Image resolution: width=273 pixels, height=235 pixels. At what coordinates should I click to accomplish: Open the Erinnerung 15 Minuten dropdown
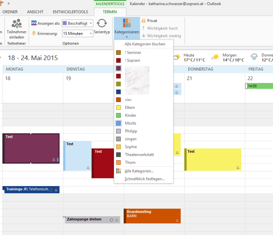click(x=77, y=33)
